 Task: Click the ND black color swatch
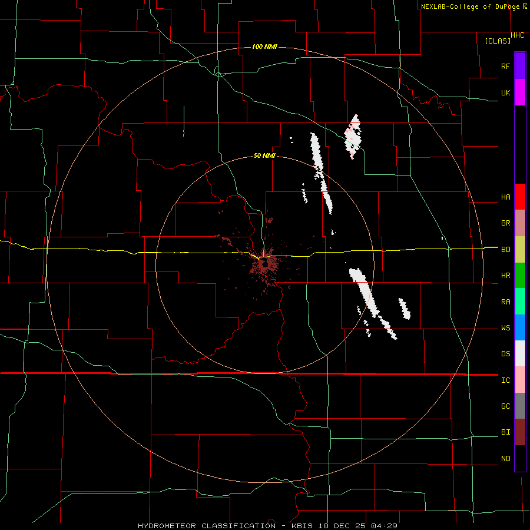(x=520, y=458)
